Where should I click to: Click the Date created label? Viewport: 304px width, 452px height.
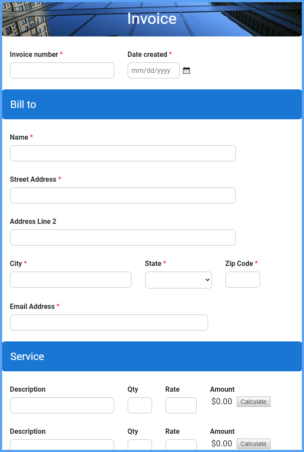pyautogui.click(x=148, y=55)
